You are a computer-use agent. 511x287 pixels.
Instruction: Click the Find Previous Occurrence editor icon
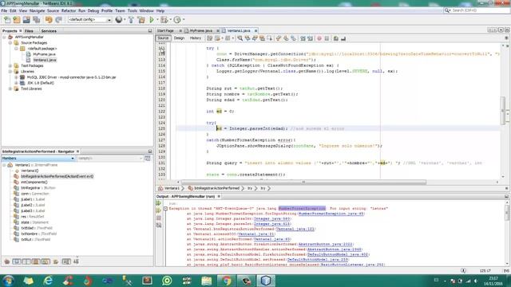click(248, 38)
